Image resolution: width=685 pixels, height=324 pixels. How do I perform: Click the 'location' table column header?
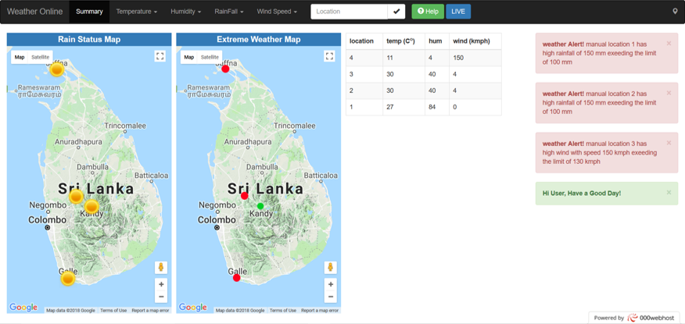click(364, 41)
